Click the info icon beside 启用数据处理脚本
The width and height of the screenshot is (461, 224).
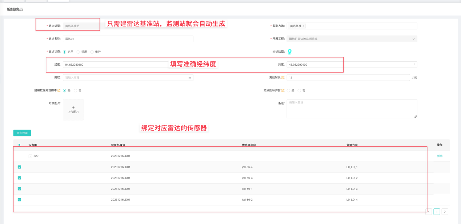[59, 90]
